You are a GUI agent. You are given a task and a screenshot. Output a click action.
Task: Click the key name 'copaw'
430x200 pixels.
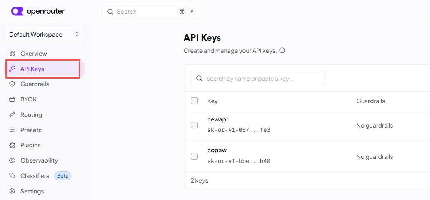click(x=217, y=150)
